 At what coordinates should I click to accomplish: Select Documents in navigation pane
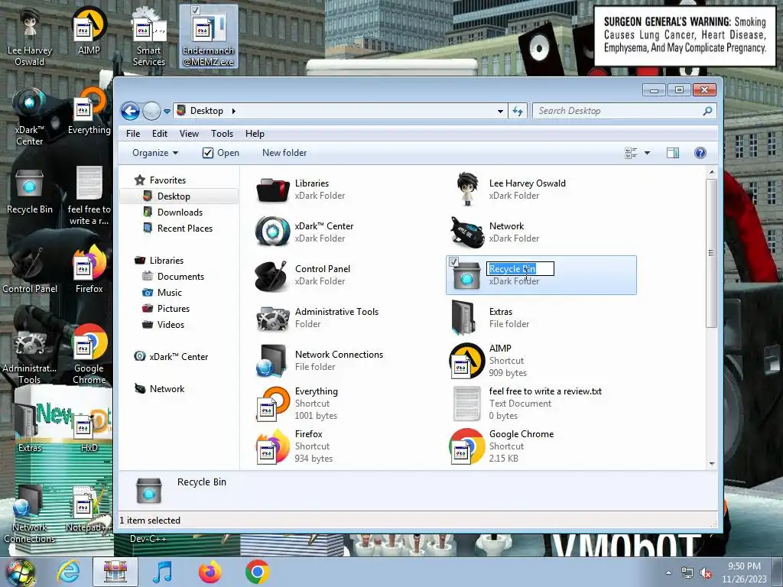click(180, 277)
